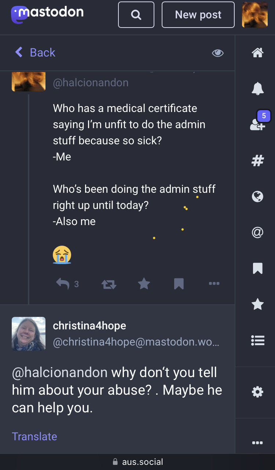Open Lists icon in sidebar
The width and height of the screenshot is (275, 470).
[257, 340]
